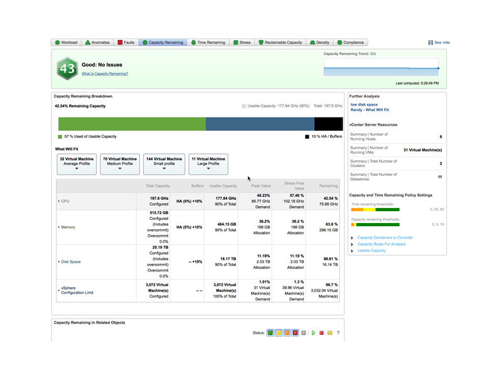This screenshot has height=377, width=502.
Task: Click the See video icon
Action: (x=430, y=43)
